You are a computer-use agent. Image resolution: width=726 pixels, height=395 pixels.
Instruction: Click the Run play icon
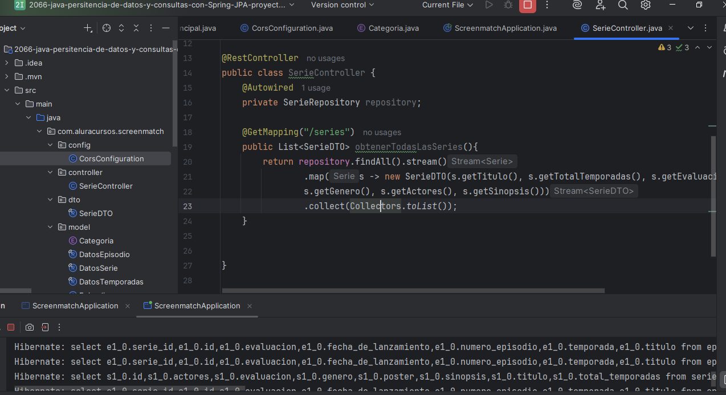point(489,5)
